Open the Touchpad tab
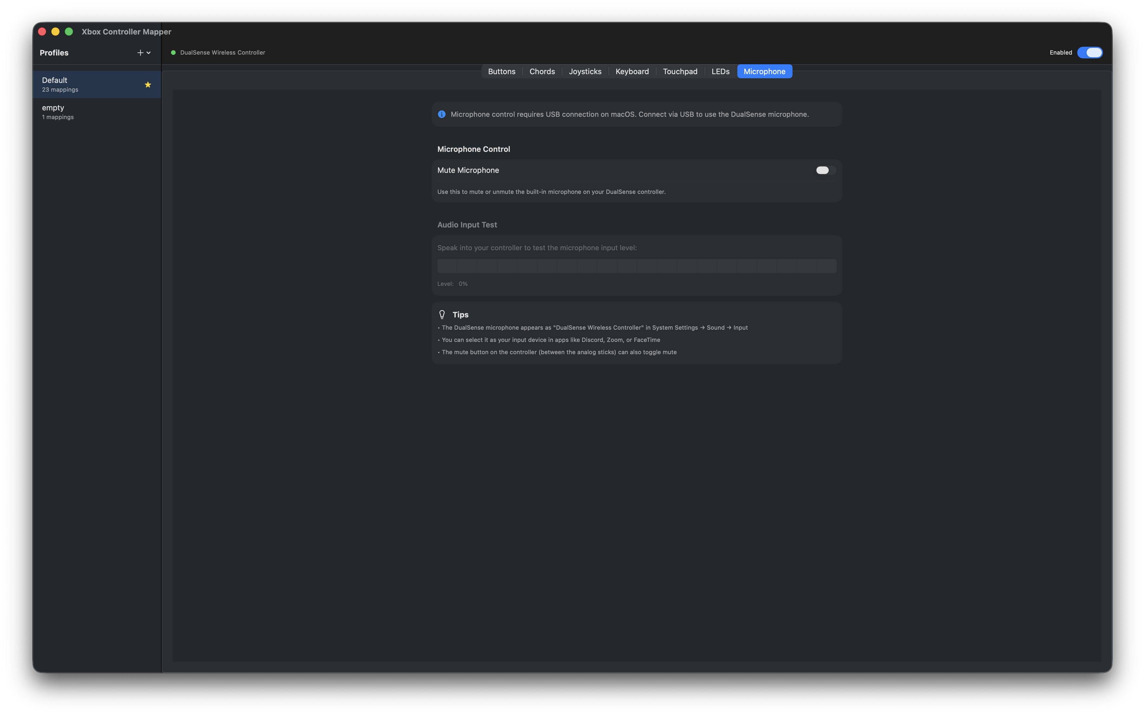Image resolution: width=1145 pixels, height=716 pixels. [x=680, y=72]
